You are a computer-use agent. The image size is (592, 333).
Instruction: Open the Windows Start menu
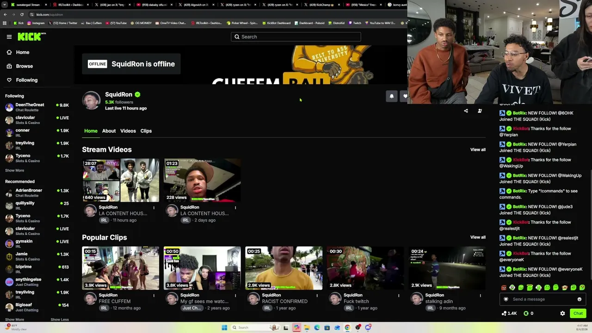[224, 327]
